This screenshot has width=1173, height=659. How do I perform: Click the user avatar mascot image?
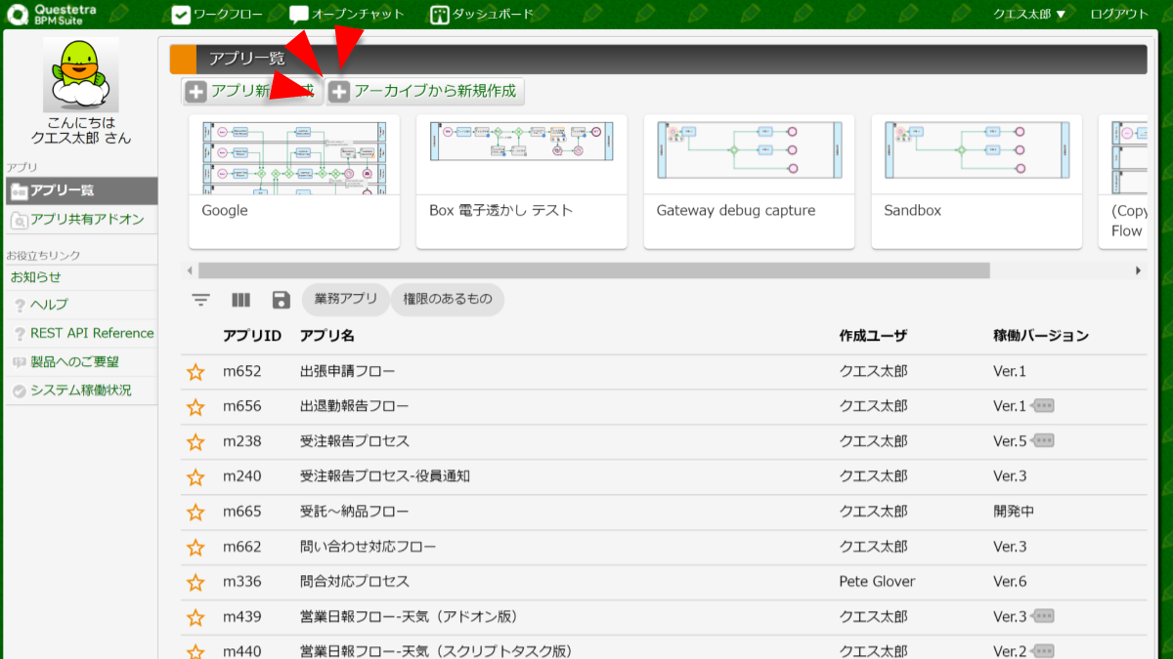point(81,75)
